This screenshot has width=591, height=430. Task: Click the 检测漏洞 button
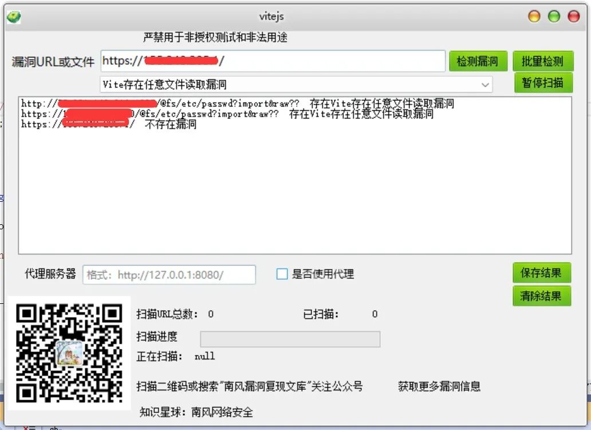(478, 61)
